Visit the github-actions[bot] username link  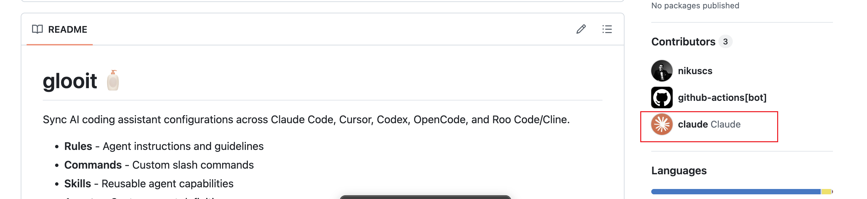coord(722,97)
